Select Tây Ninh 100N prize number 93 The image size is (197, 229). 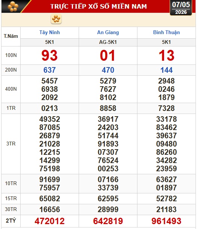tap(49, 55)
